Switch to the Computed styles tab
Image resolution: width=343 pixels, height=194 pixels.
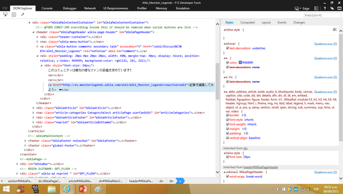(248, 23)
